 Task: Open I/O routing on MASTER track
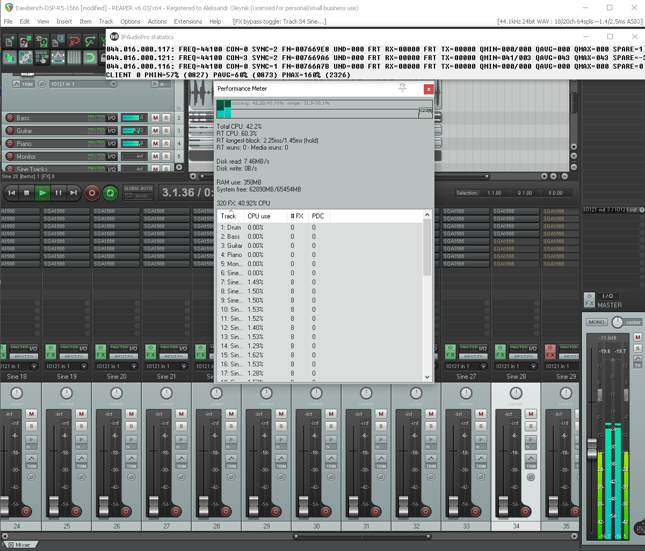click(x=607, y=296)
